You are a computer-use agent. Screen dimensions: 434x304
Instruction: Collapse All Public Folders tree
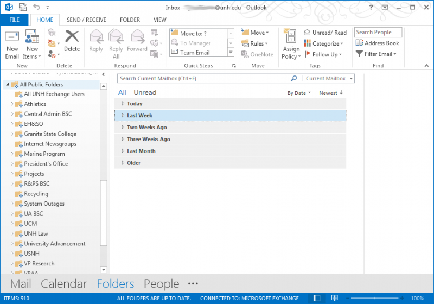click(x=8, y=84)
